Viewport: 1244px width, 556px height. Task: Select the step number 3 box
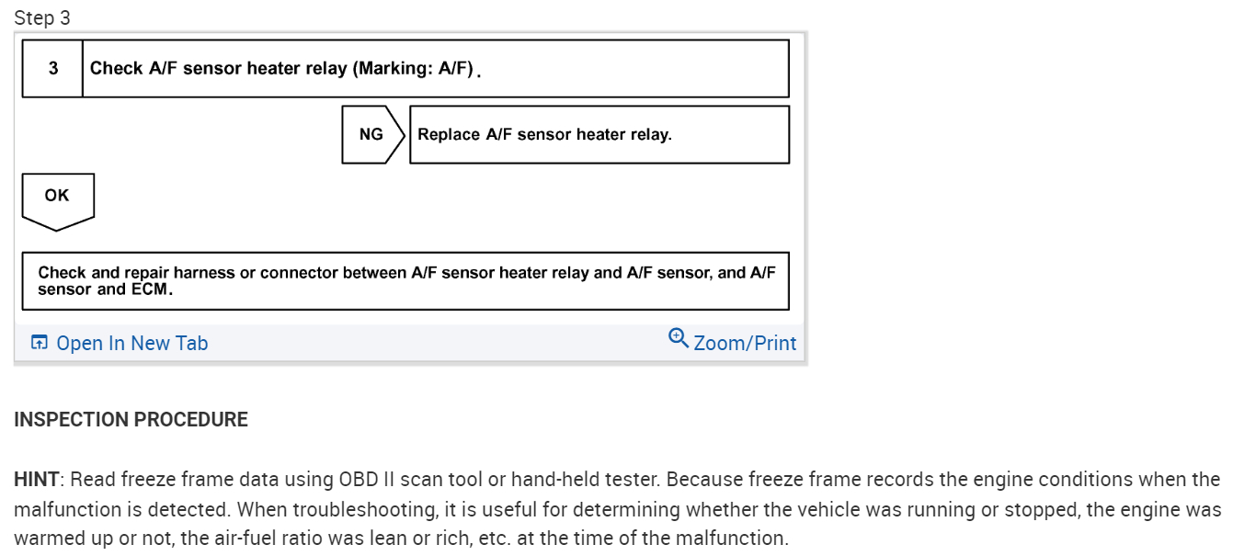[x=53, y=69]
